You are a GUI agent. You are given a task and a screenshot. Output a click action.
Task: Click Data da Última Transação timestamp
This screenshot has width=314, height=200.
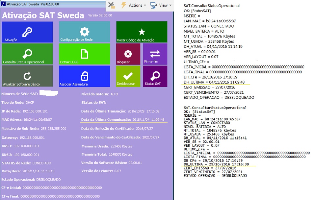(144, 111)
